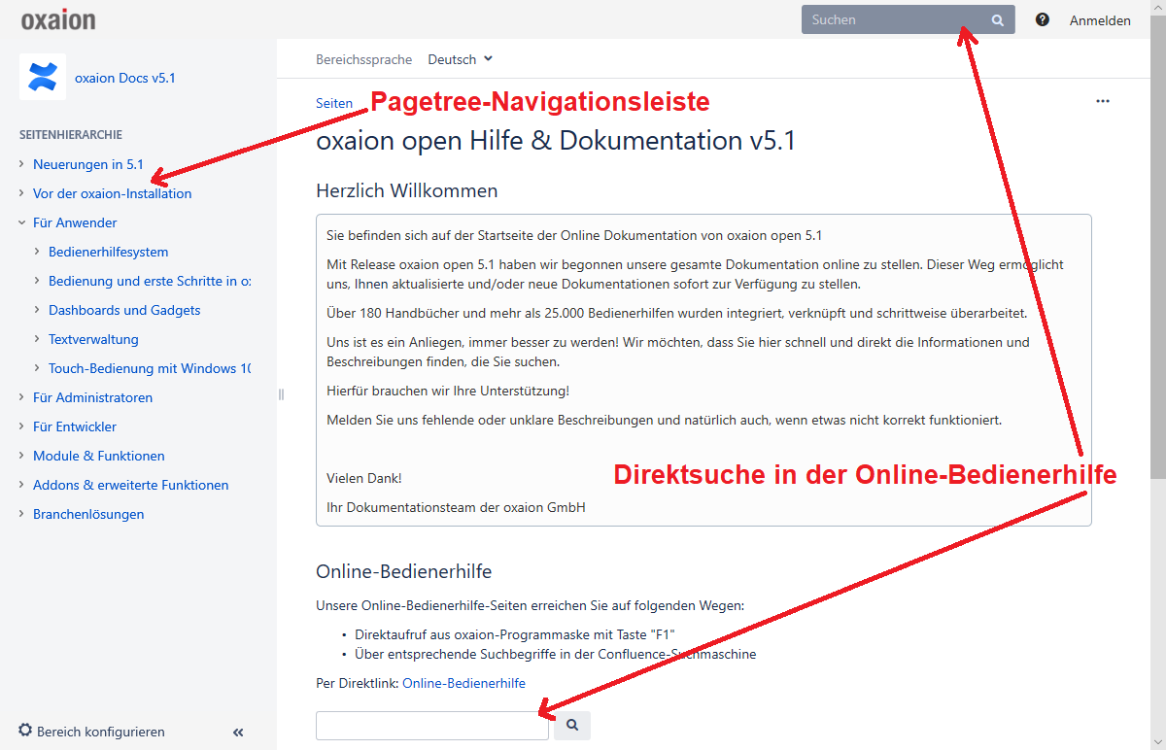Click the Anmelden login link
This screenshot has width=1166, height=750.
coord(1100,20)
